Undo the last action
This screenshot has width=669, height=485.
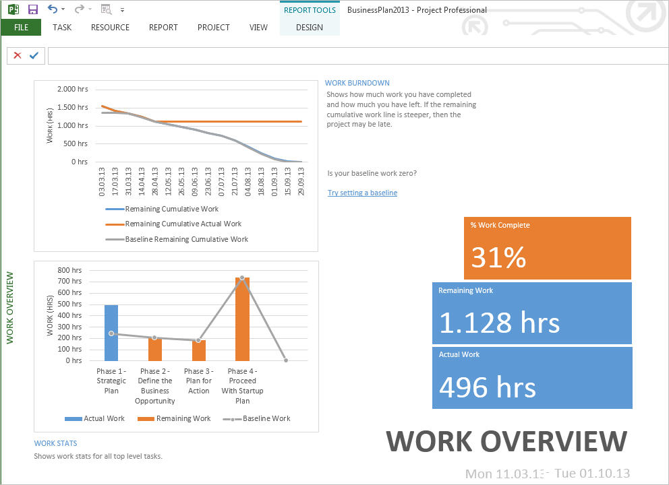(53, 9)
